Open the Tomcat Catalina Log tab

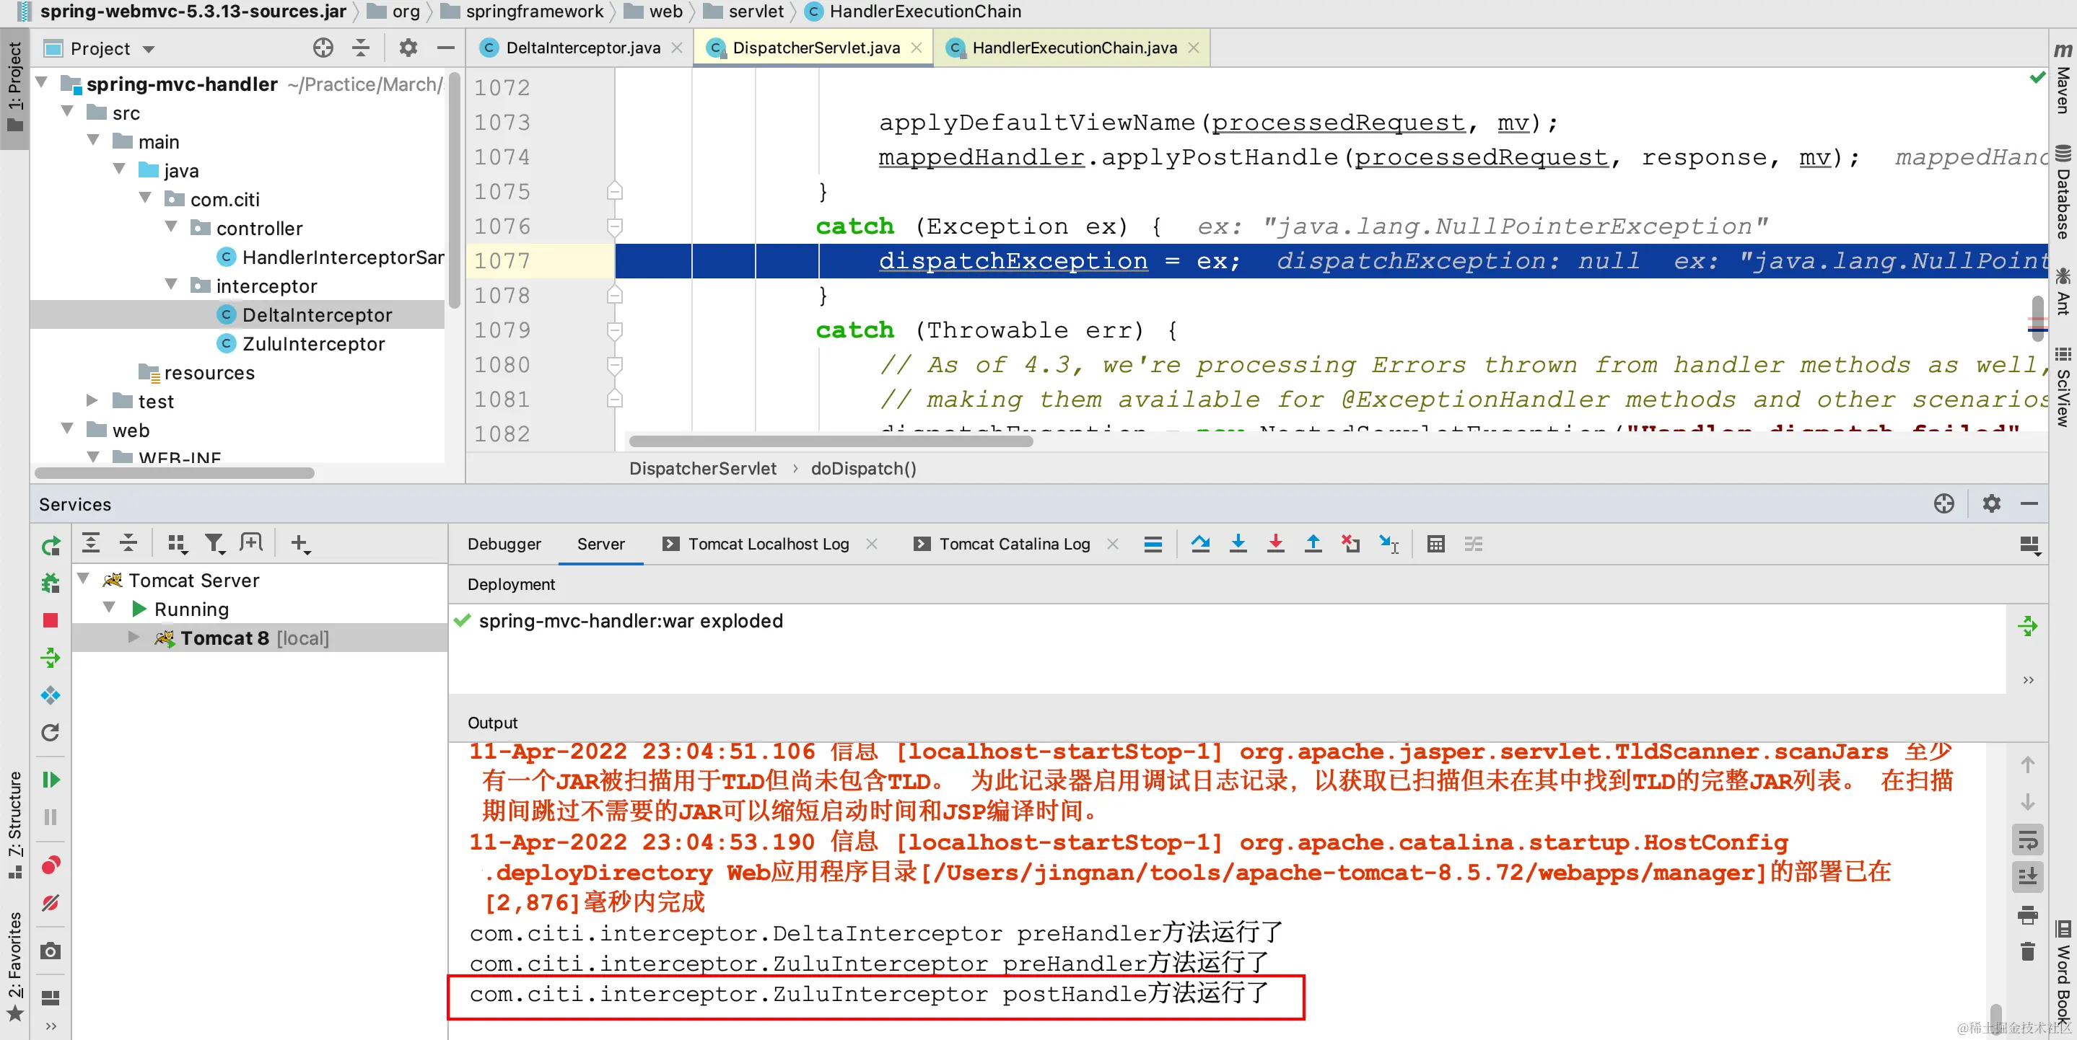1013,544
